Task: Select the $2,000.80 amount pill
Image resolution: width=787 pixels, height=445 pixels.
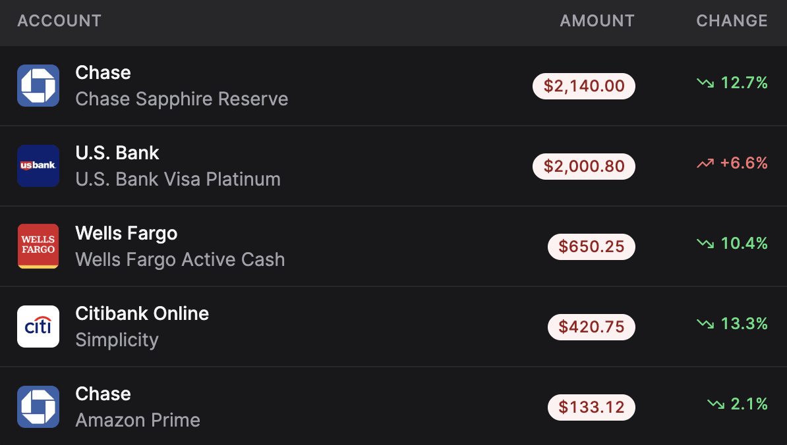Action: click(583, 166)
